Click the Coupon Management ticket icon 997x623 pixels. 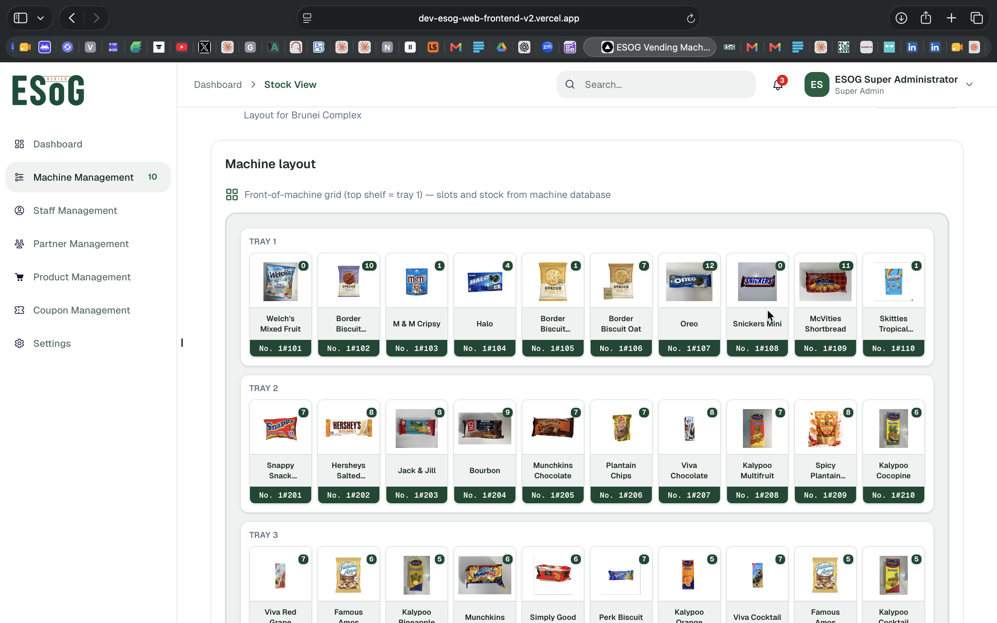[19, 310]
